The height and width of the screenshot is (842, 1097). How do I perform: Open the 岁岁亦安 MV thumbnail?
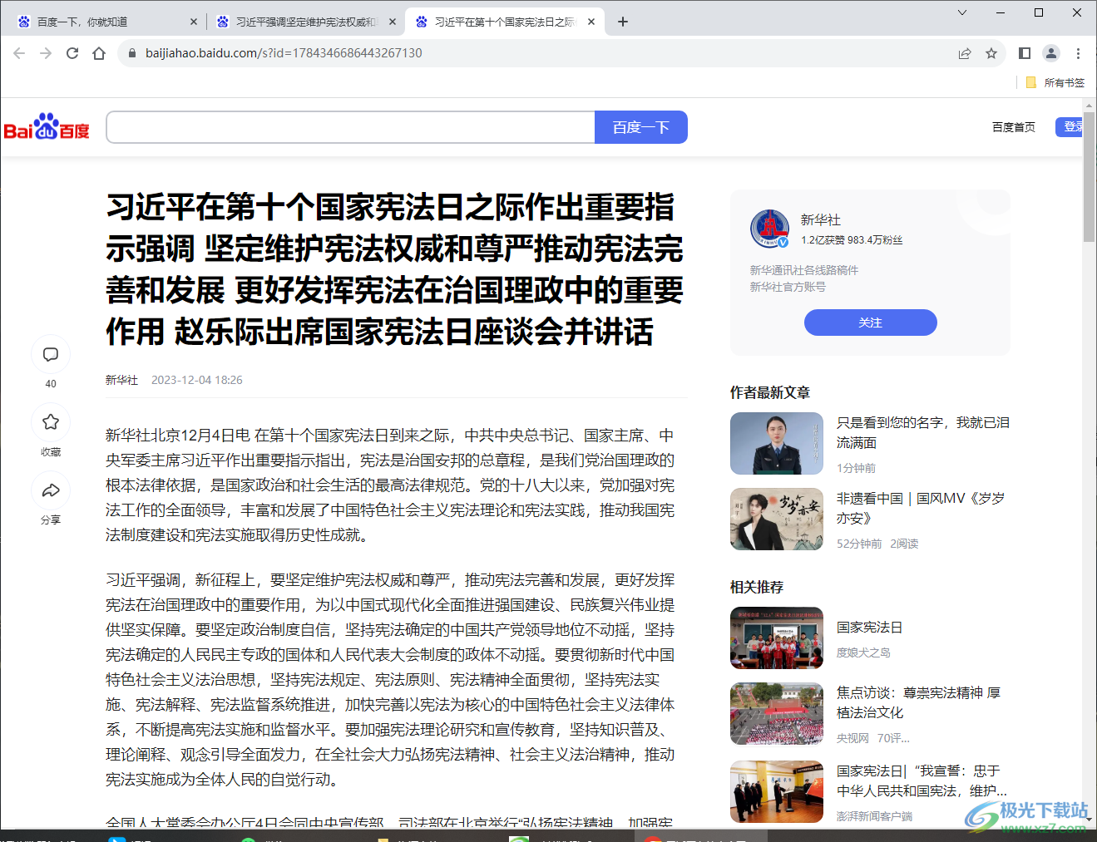pyautogui.click(x=777, y=519)
